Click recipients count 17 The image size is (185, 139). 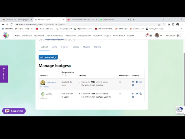point(120,94)
